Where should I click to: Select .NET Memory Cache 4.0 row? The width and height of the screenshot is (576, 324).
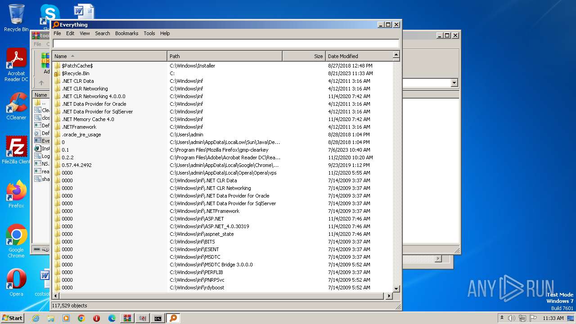222,119
